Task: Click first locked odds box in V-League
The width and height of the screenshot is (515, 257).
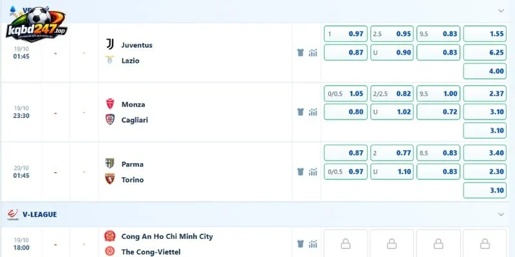Action: pyautogui.click(x=346, y=244)
